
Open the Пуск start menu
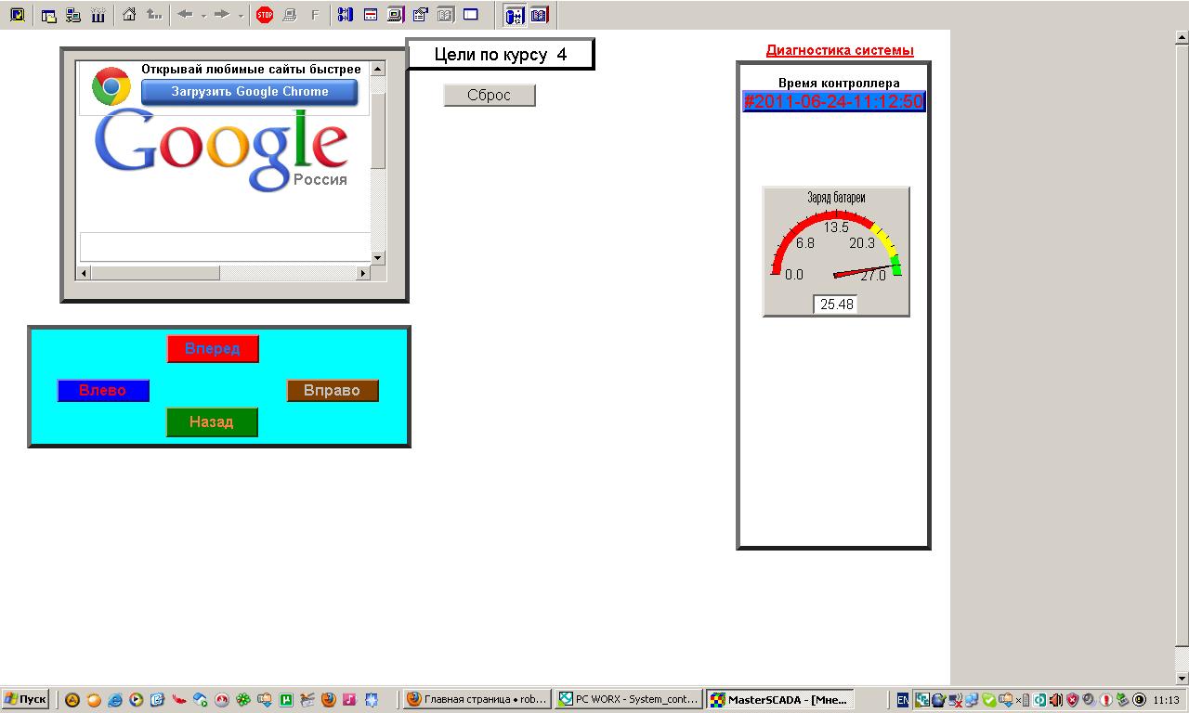point(25,700)
